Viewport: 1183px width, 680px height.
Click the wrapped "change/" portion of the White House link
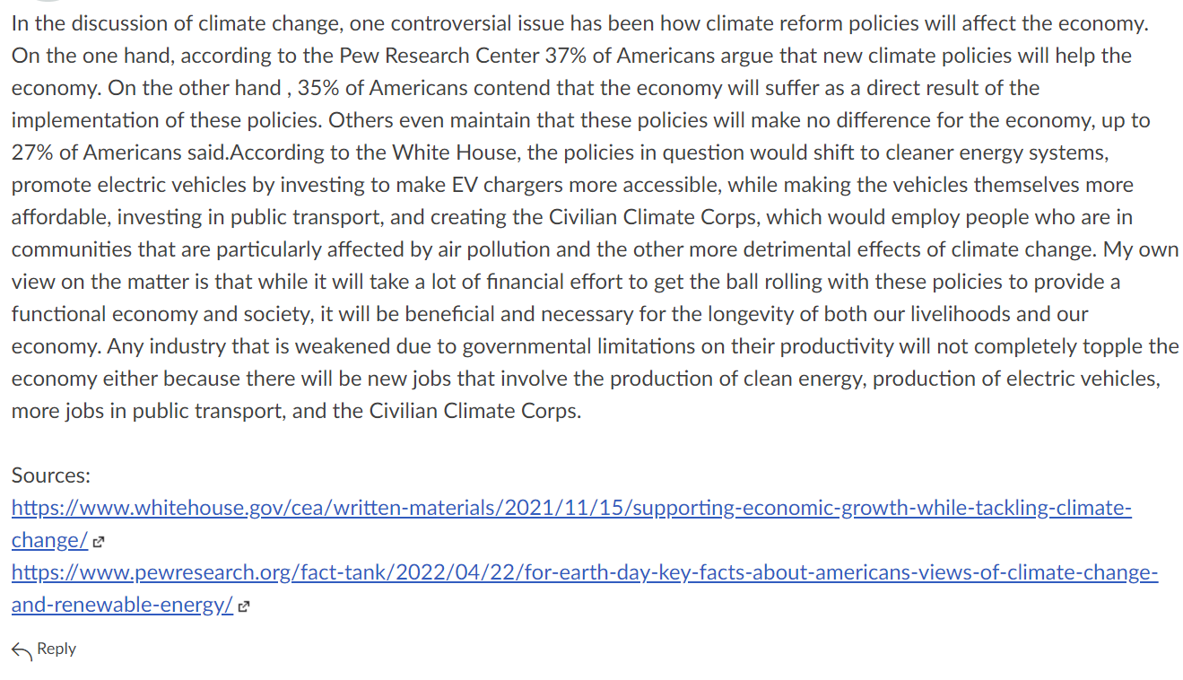coord(50,541)
